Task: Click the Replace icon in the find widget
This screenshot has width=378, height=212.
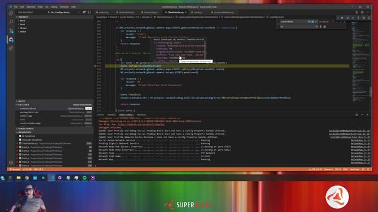Action: [320, 26]
